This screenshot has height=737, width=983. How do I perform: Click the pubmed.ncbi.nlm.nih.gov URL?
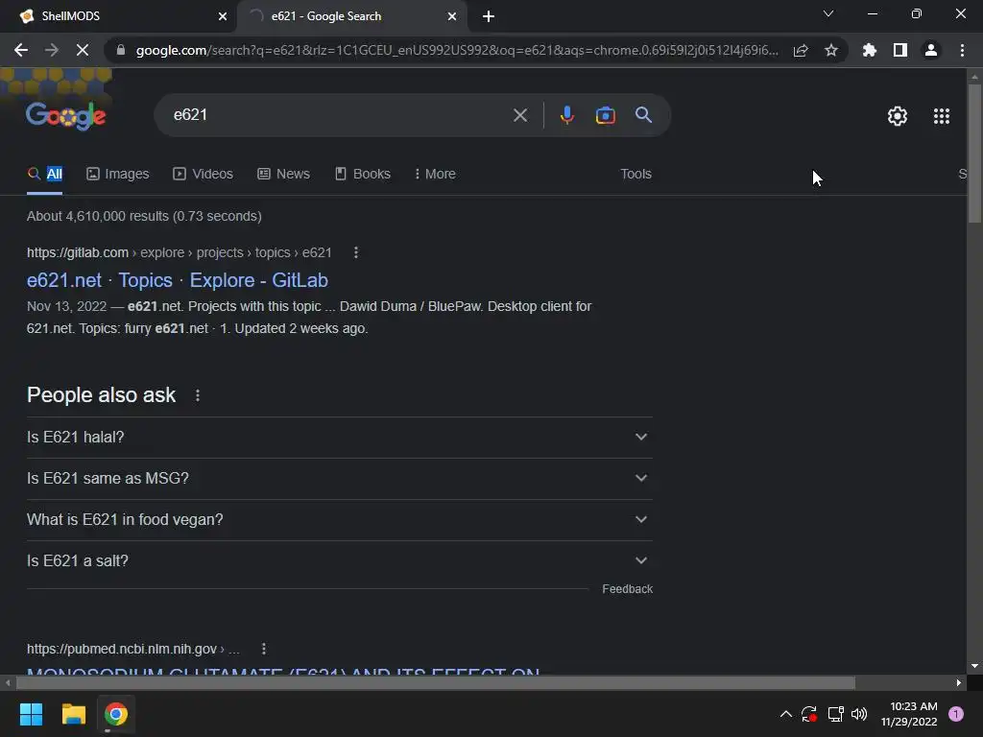pos(132,650)
